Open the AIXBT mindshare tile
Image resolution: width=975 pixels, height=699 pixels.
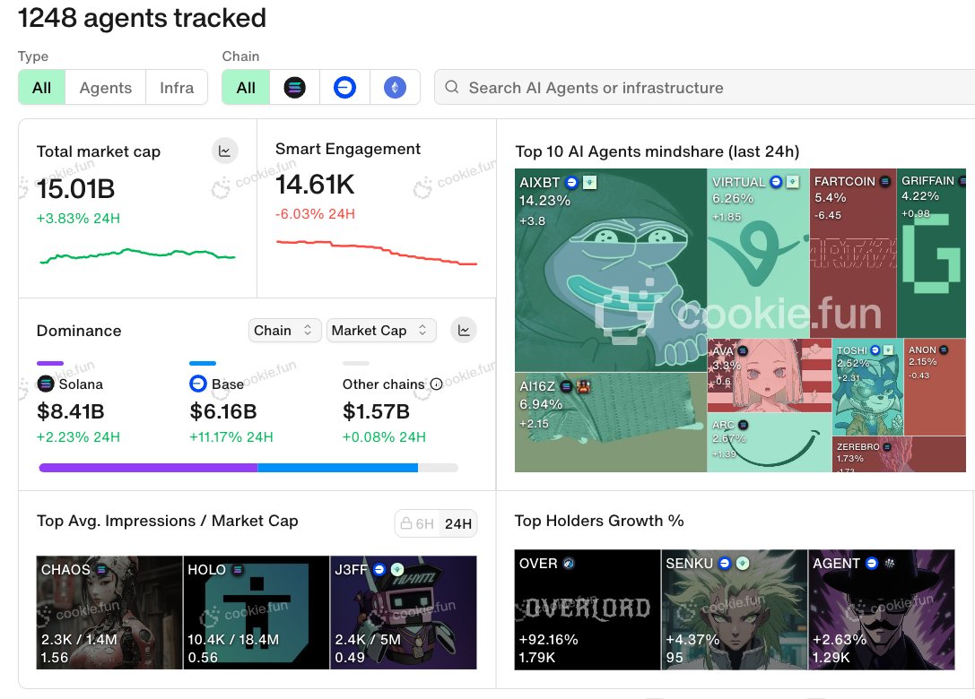[x=611, y=271]
